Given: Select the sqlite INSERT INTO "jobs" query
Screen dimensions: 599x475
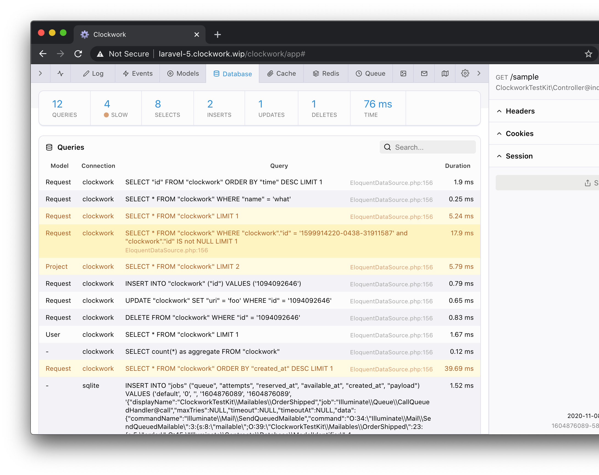Looking at the screenshot, I should (x=259, y=406).
